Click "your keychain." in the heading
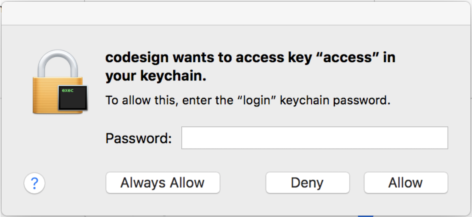The image size is (472, 217). pos(155,77)
